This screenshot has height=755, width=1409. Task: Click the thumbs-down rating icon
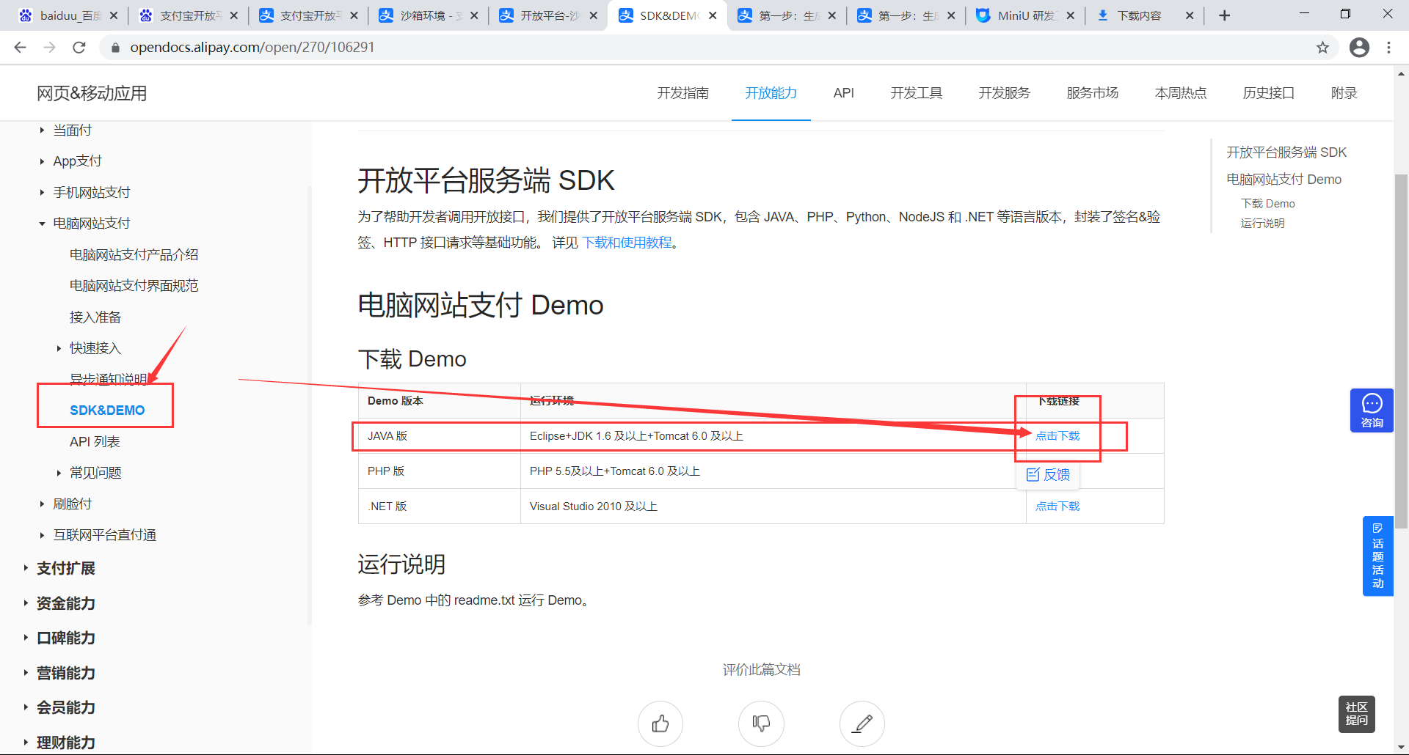pos(761,723)
